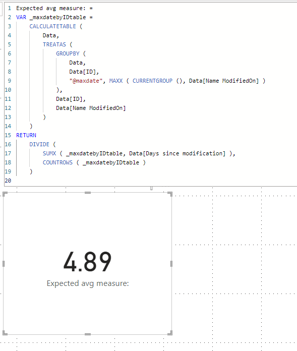Click the SUMX function keyword
Screen dimensions: 297x351
pyautogui.click(x=49, y=153)
